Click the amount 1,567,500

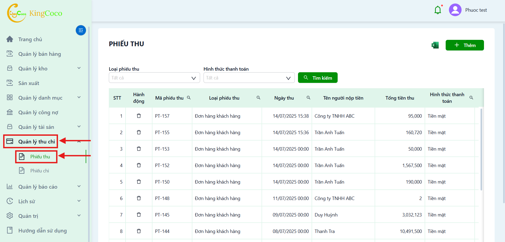click(x=412, y=165)
